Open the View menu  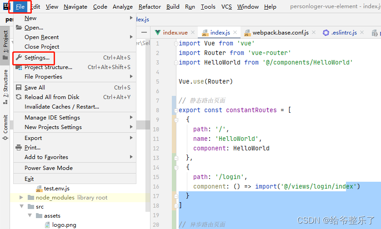click(x=52, y=6)
